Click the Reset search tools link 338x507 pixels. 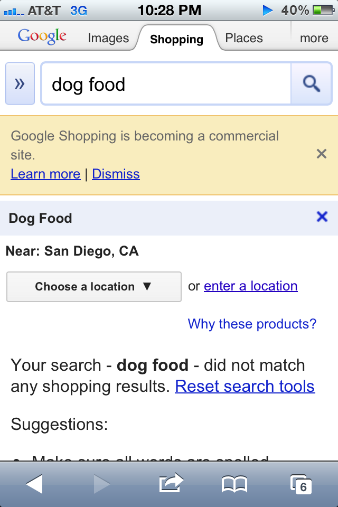tap(245, 387)
